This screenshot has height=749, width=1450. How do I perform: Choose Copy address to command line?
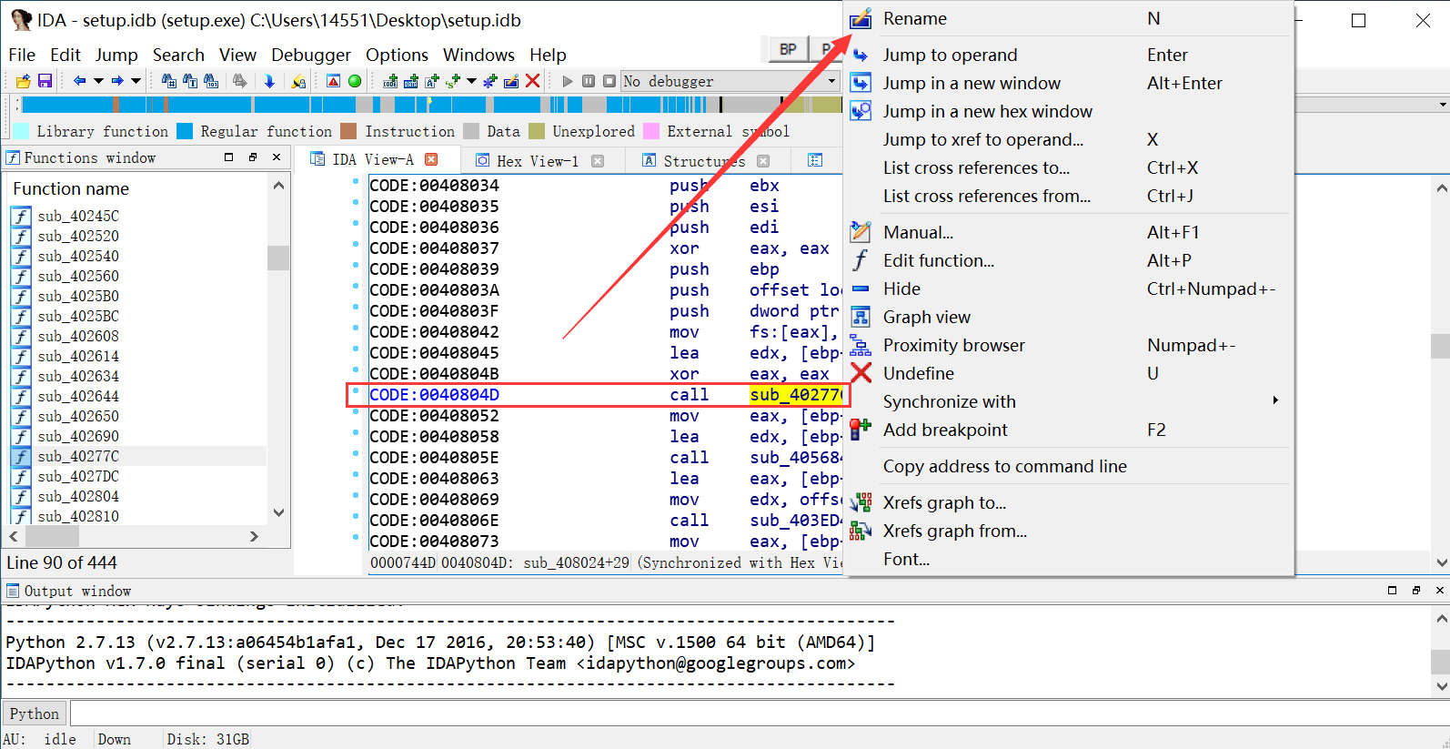pos(1069,466)
